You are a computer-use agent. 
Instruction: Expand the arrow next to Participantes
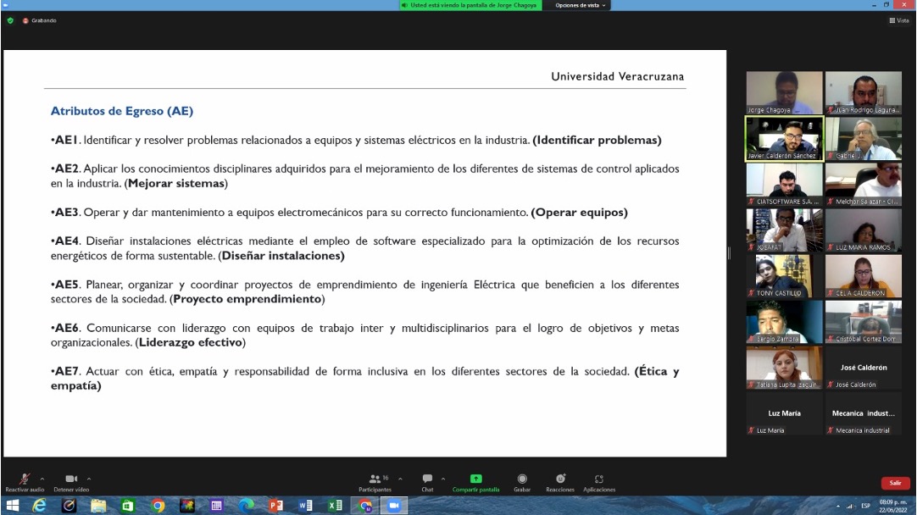400,479
